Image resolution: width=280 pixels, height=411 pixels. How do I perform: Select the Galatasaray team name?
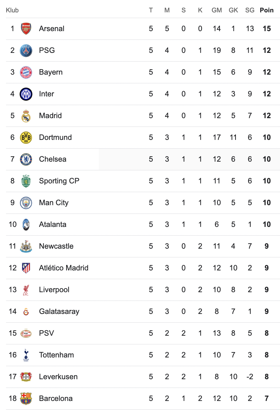59,312
